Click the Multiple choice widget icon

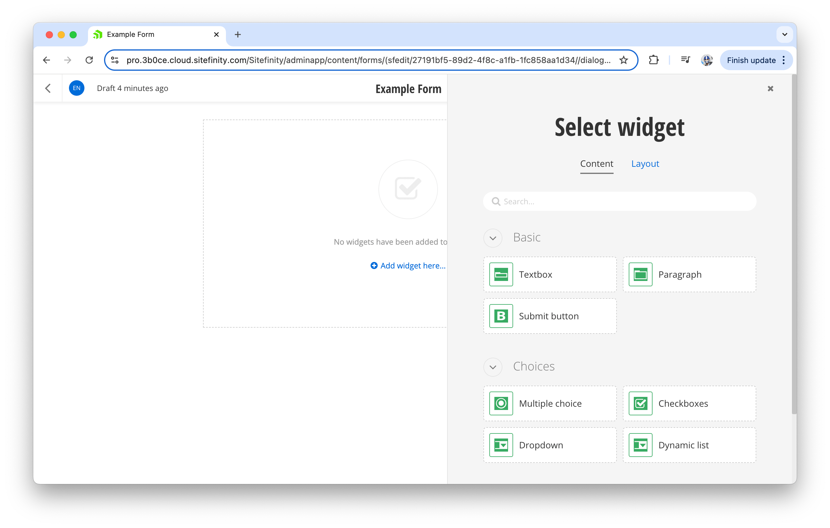tap(502, 403)
